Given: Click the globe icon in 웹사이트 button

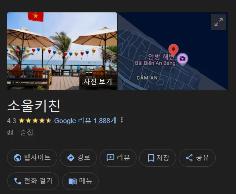Looking at the screenshot, I should [18, 158].
